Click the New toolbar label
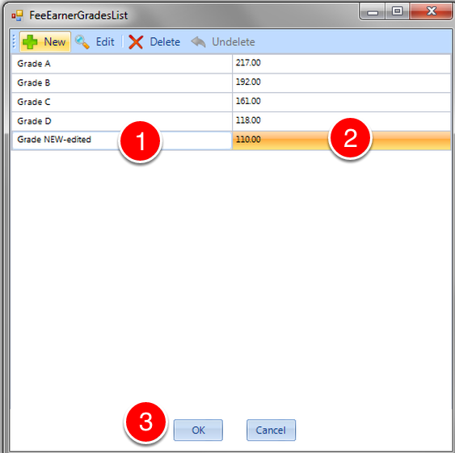455x453 pixels. (x=55, y=42)
